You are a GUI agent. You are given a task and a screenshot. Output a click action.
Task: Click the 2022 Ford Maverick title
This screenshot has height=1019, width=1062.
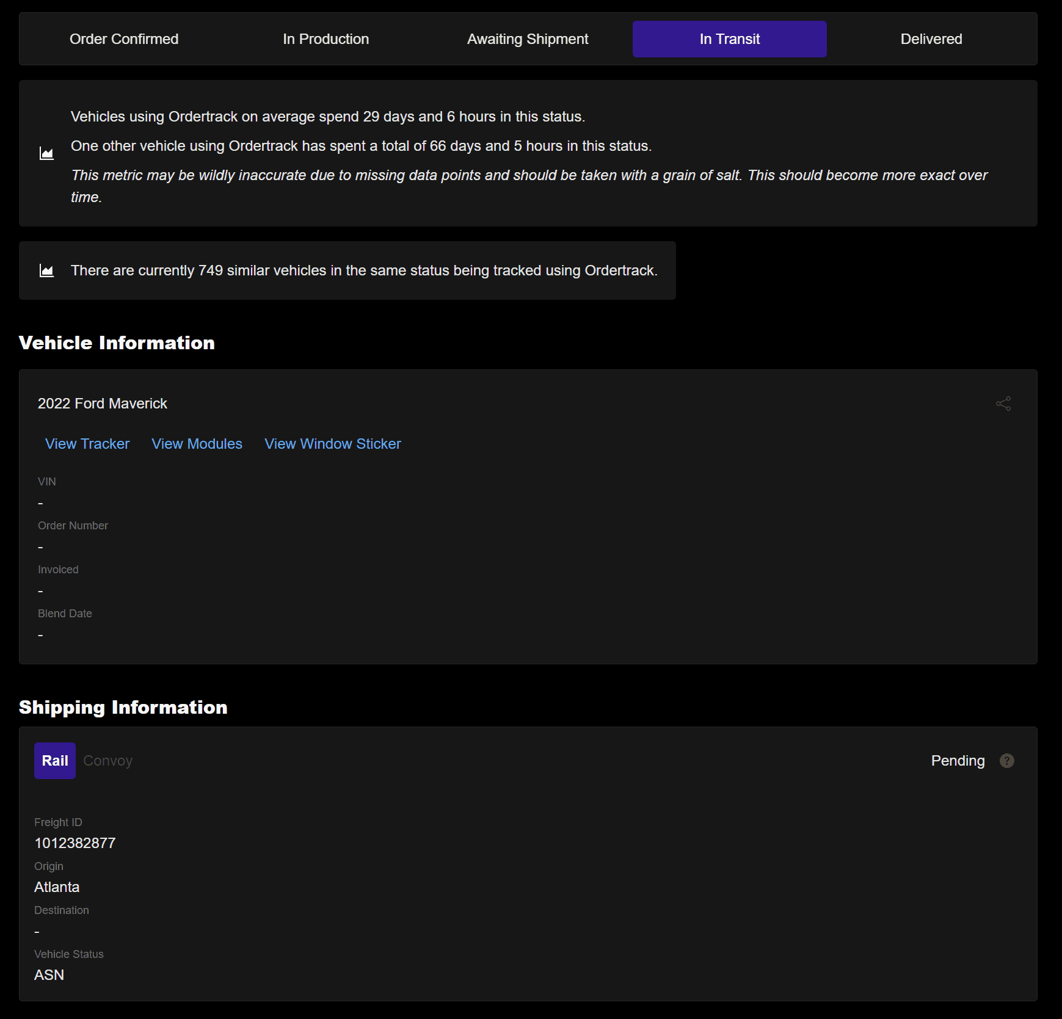click(x=103, y=404)
